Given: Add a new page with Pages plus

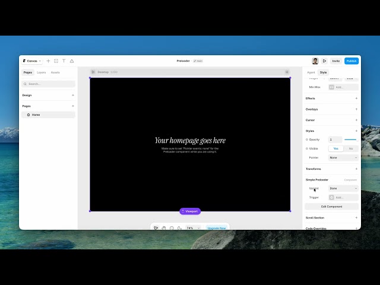Looking at the screenshot, I should click(x=73, y=106).
